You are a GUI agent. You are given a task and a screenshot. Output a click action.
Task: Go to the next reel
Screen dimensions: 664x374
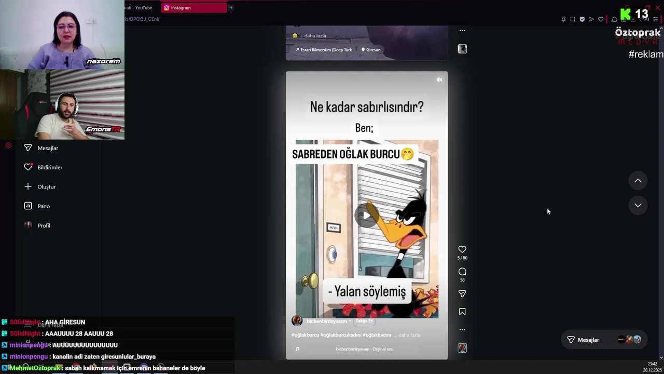tap(638, 205)
